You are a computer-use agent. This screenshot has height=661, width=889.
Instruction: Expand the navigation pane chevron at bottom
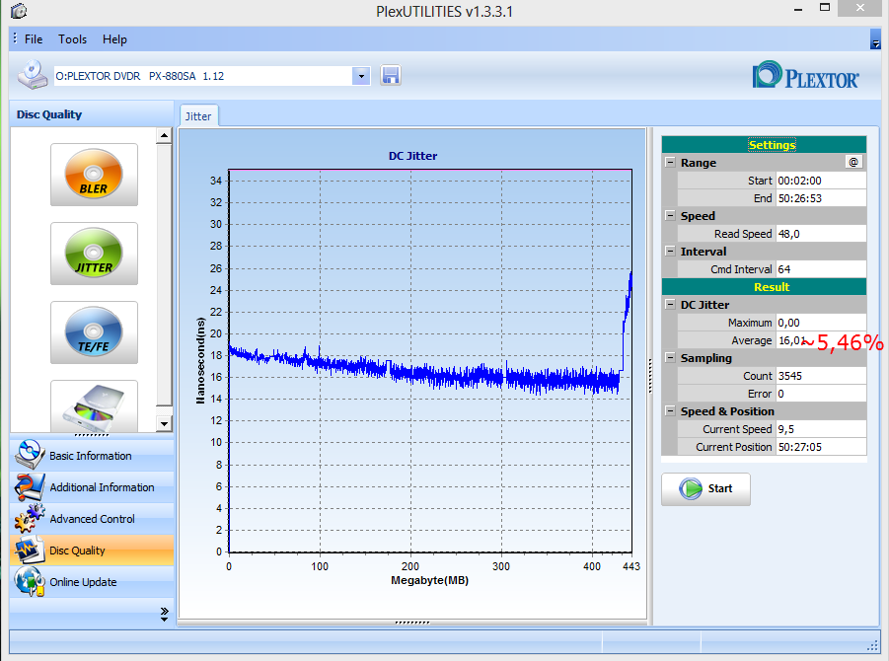click(x=165, y=615)
